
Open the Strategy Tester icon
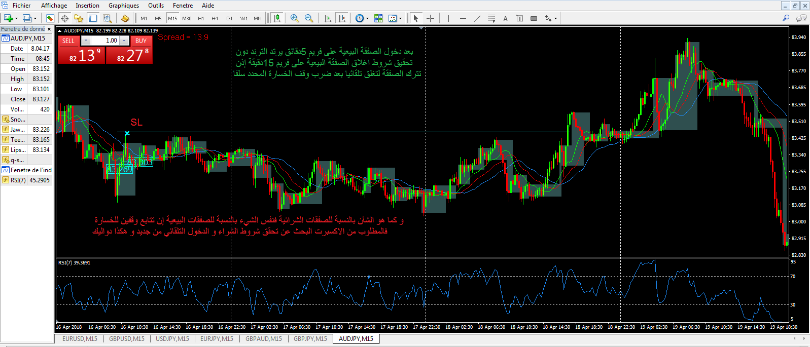point(107,18)
